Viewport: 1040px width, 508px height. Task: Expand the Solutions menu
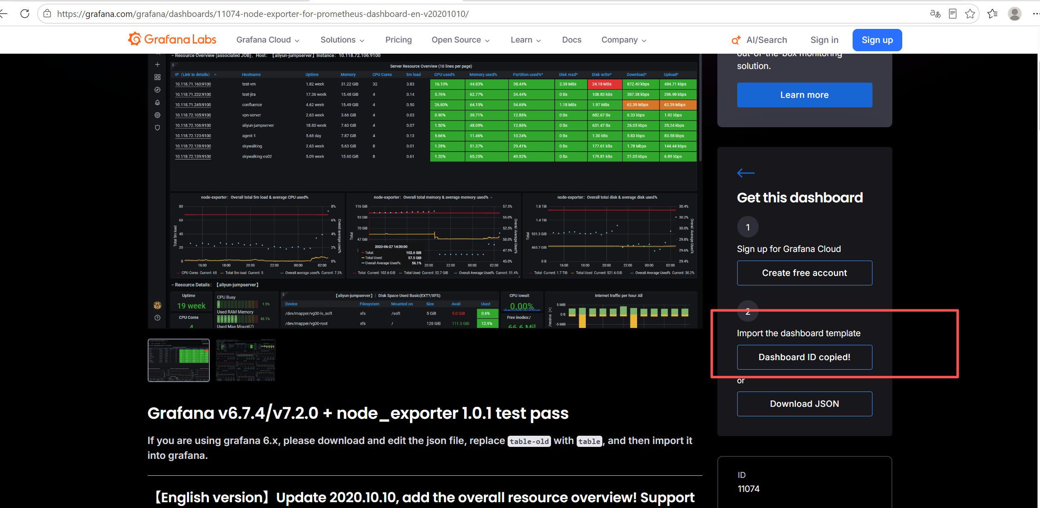[342, 40]
